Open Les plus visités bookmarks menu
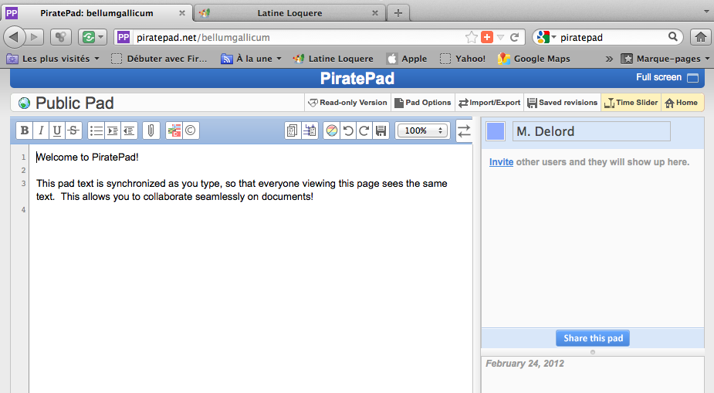This screenshot has height=393, width=714. coord(52,59)
